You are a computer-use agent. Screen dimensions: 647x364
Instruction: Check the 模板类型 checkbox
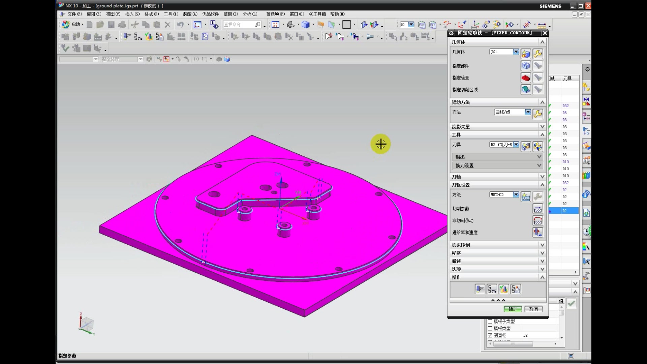pos(490,328)
